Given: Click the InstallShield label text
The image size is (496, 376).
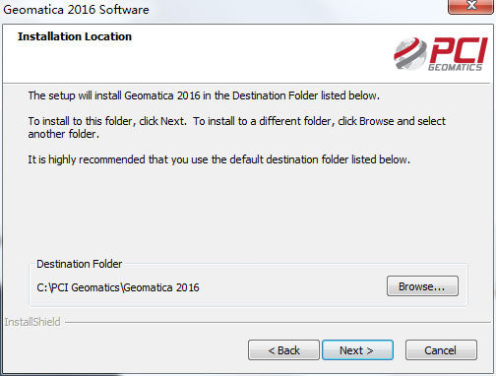Looking at the screenshot, I should pos(32,322).
